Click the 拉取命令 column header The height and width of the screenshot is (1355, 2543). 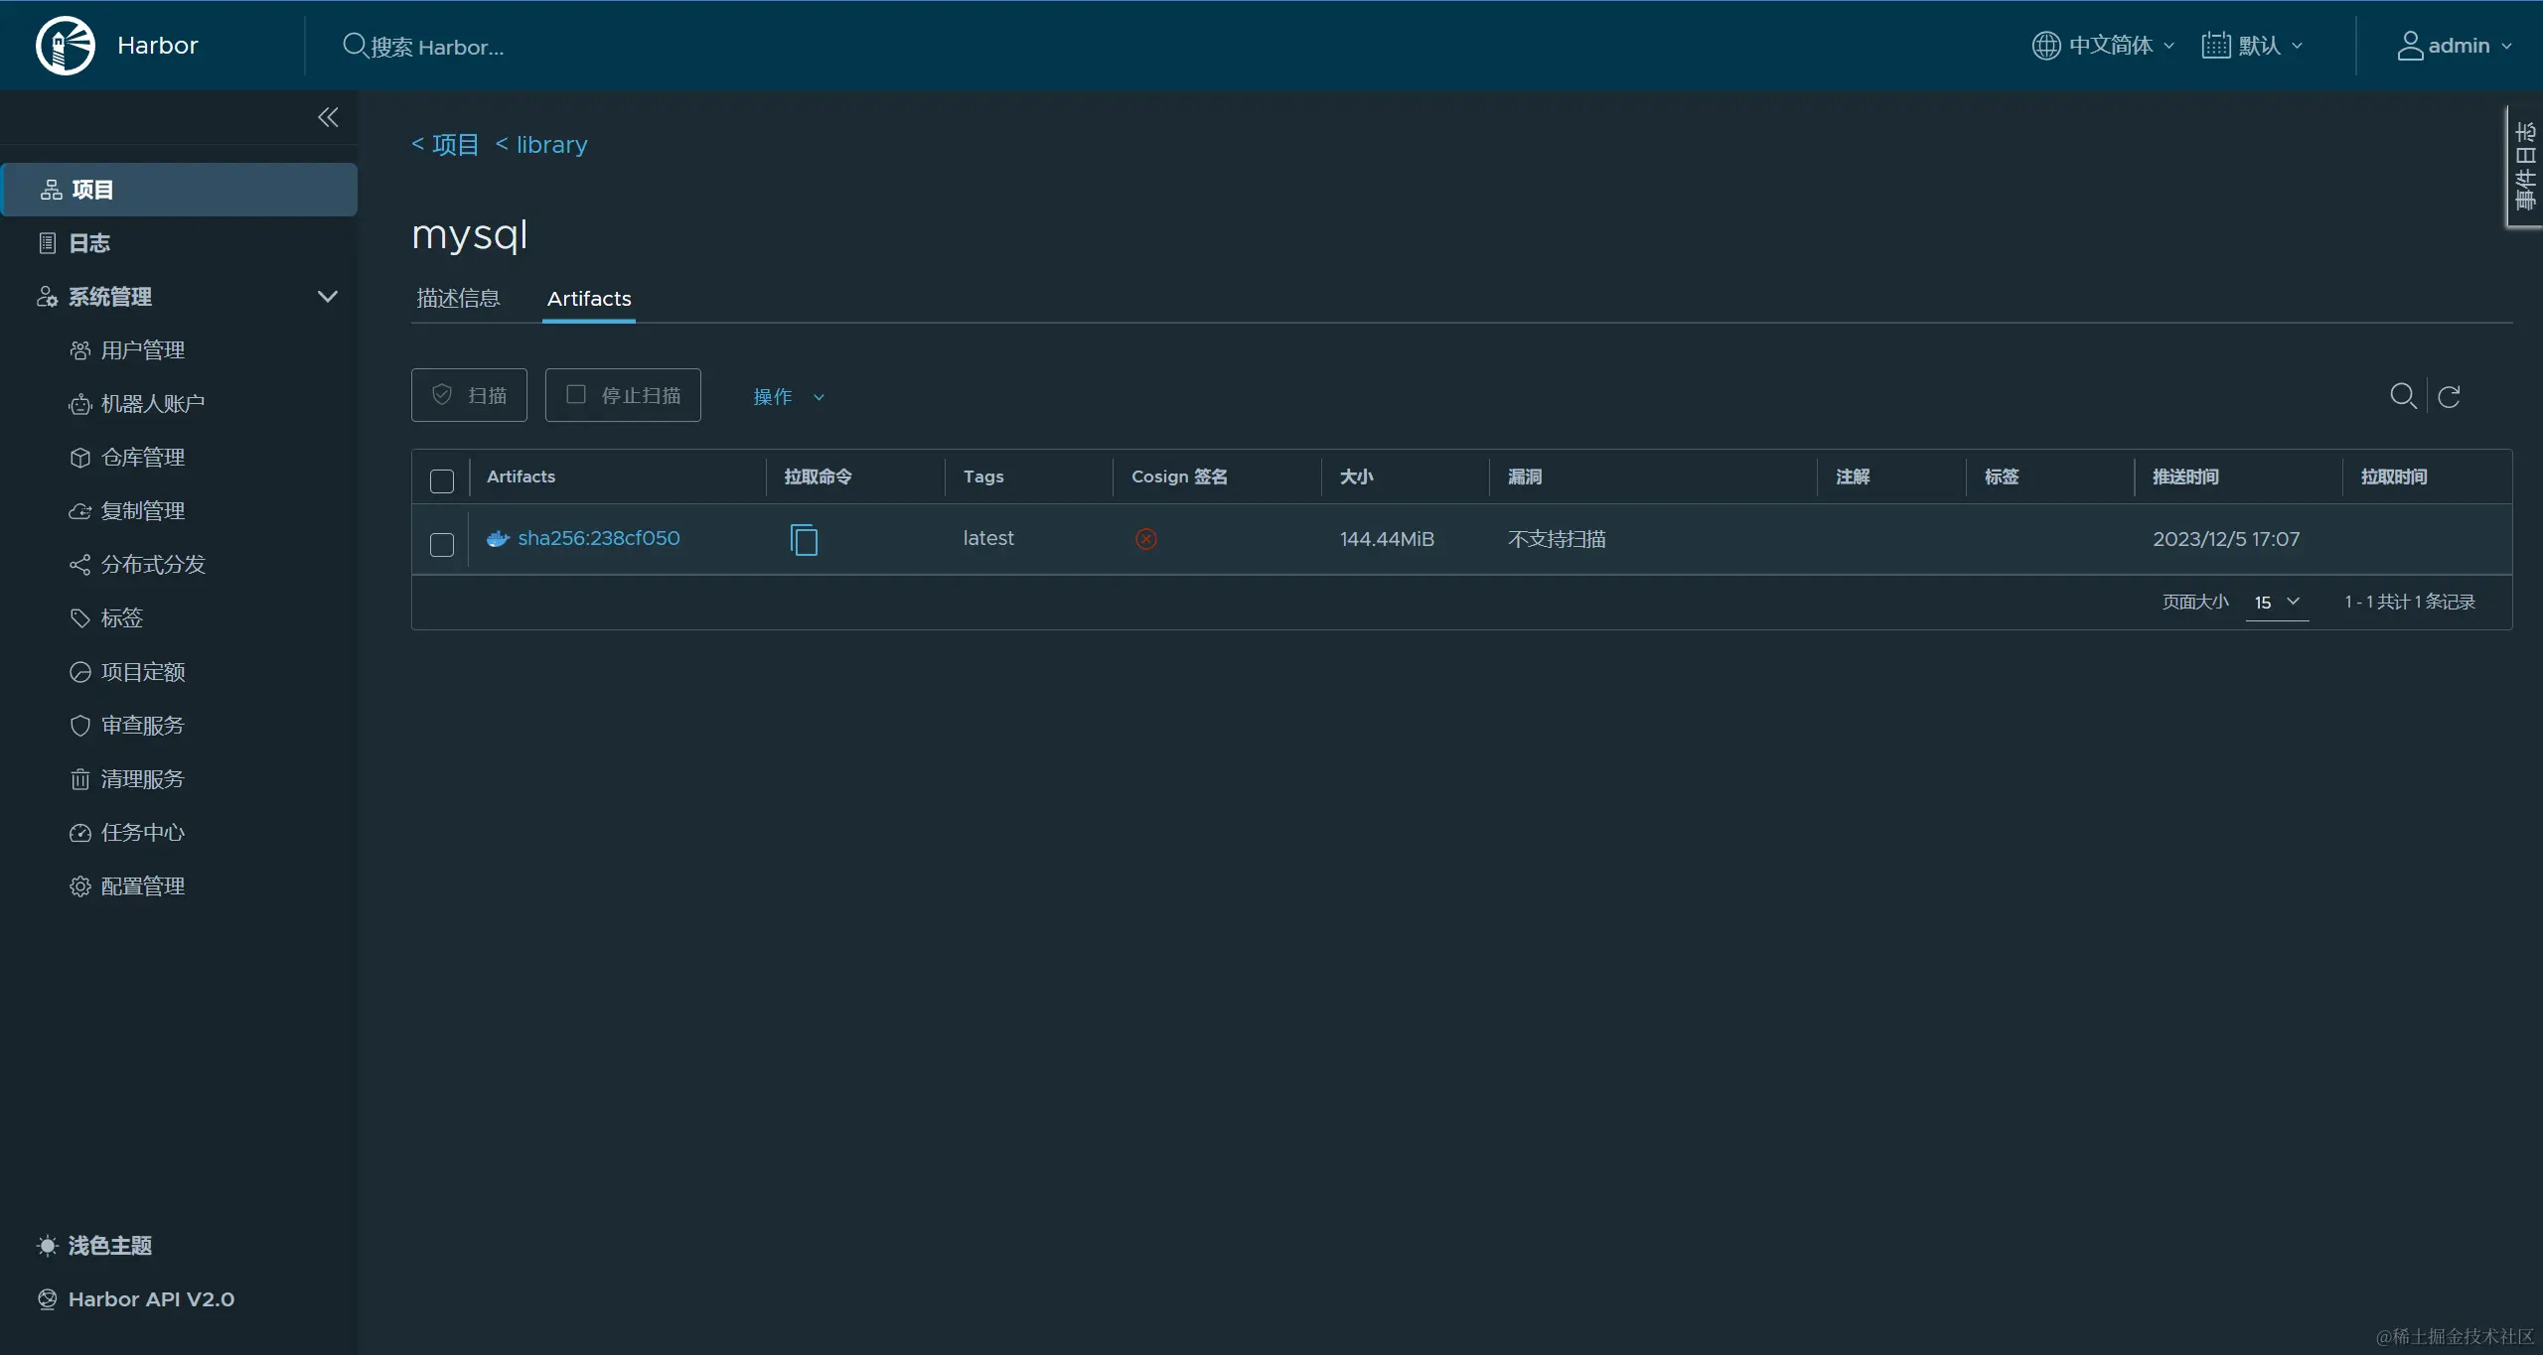tap(818, 476)
